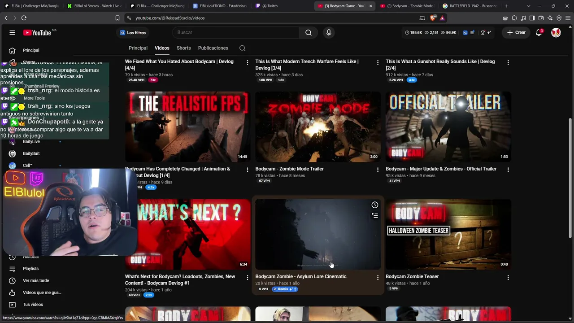Image resolution: width=574 pixels, height=323 pixels.
Task: Open the browser main menu
Action: [x=568, y=18]
